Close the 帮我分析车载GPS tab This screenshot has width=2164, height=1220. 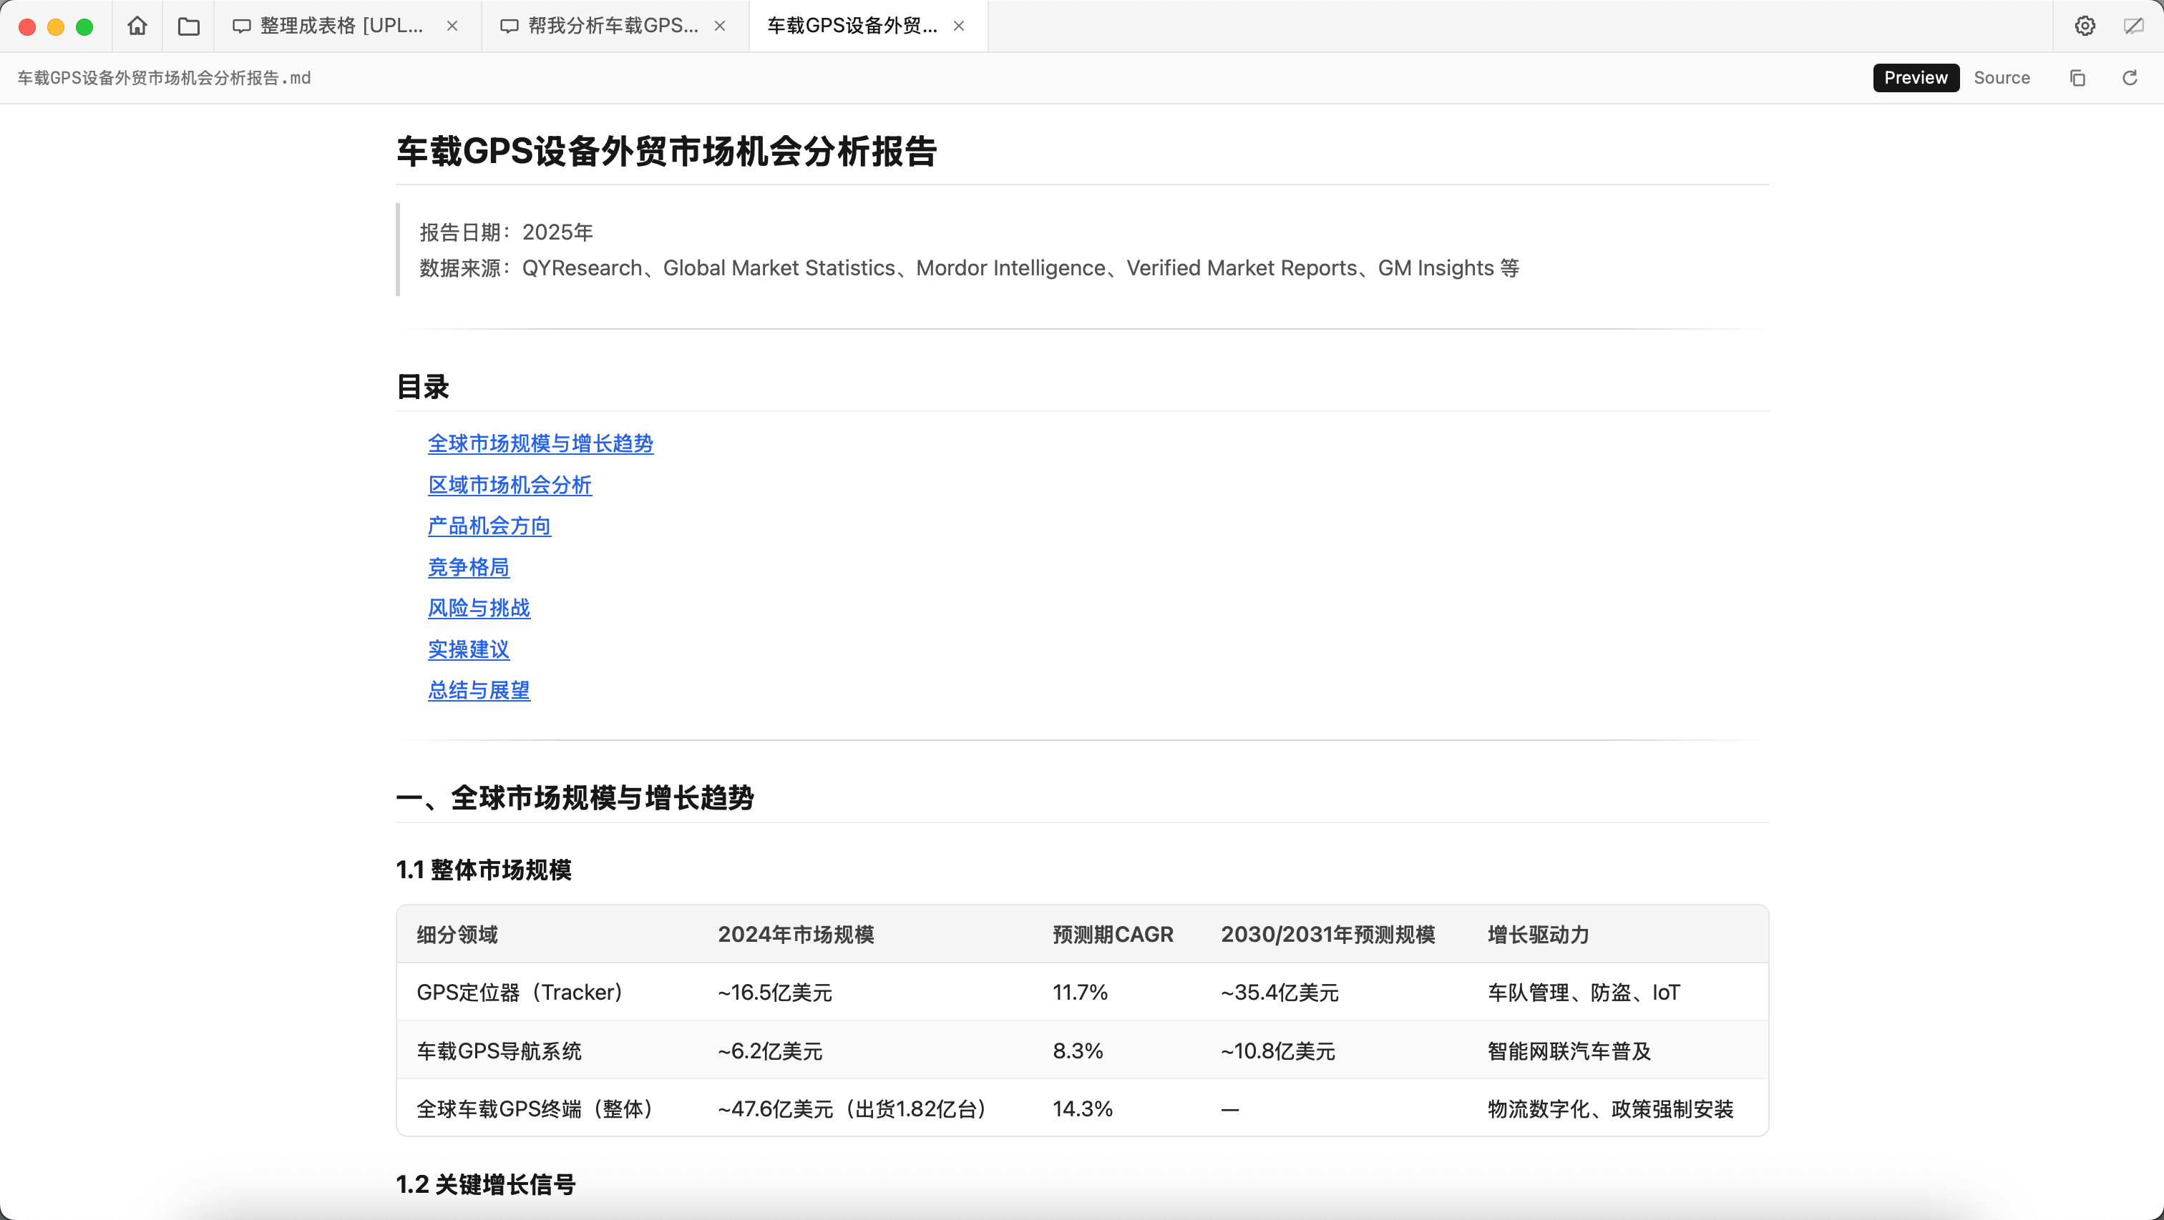(x=720, y=26)
